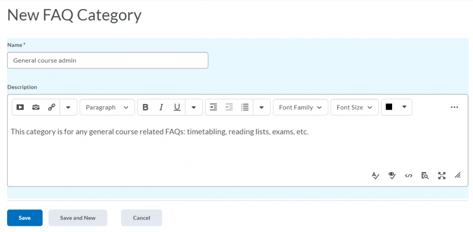The height and width of the screenshot is (232, 473).
Task: Click the increase indent icon
Action: pyautogui.click(x=213, y=107)
